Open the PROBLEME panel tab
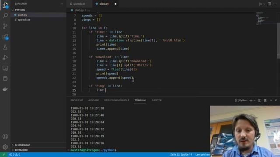 [77, 100]
